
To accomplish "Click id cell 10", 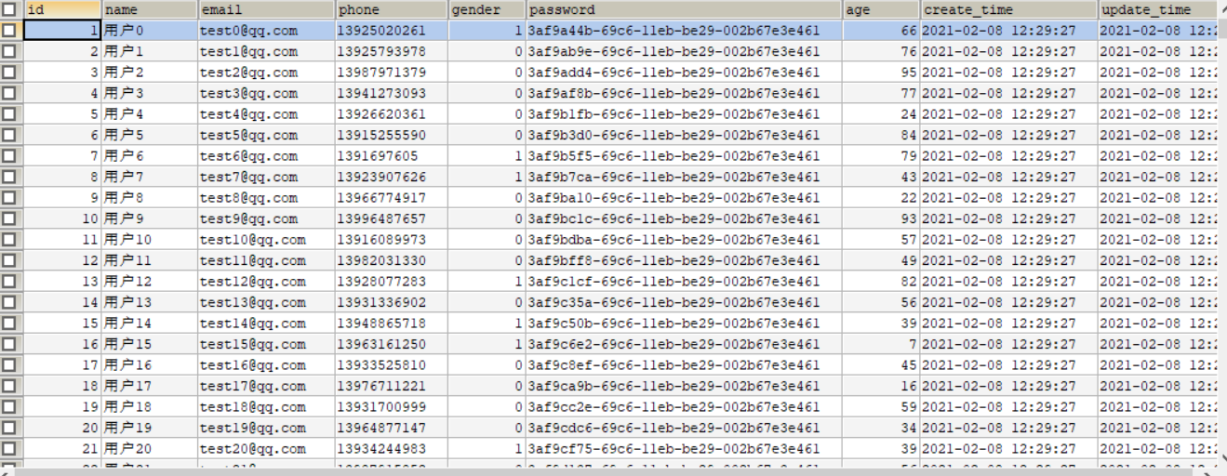I will coord(62,218).
